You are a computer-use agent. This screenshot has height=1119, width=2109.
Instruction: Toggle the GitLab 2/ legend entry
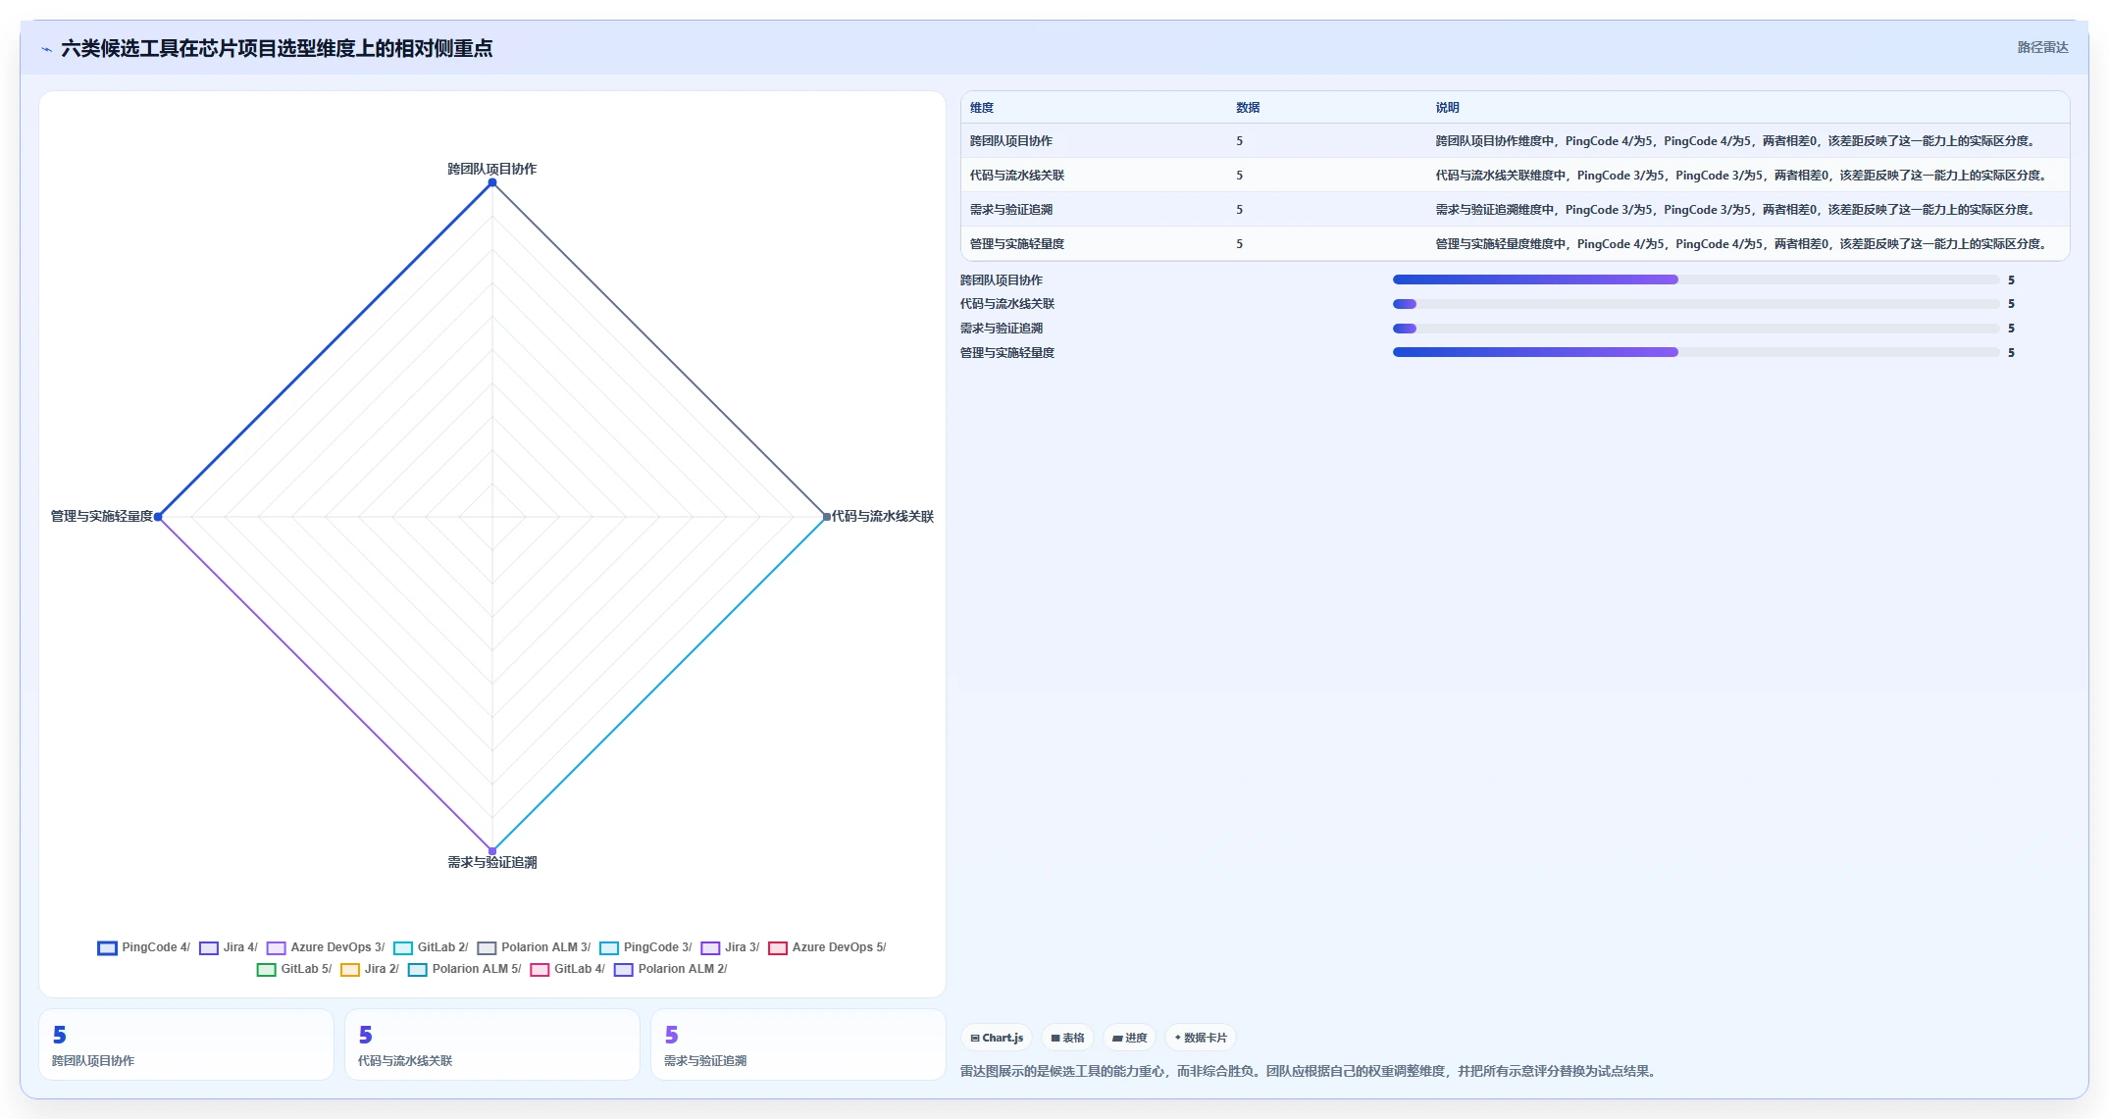(431, 947)
